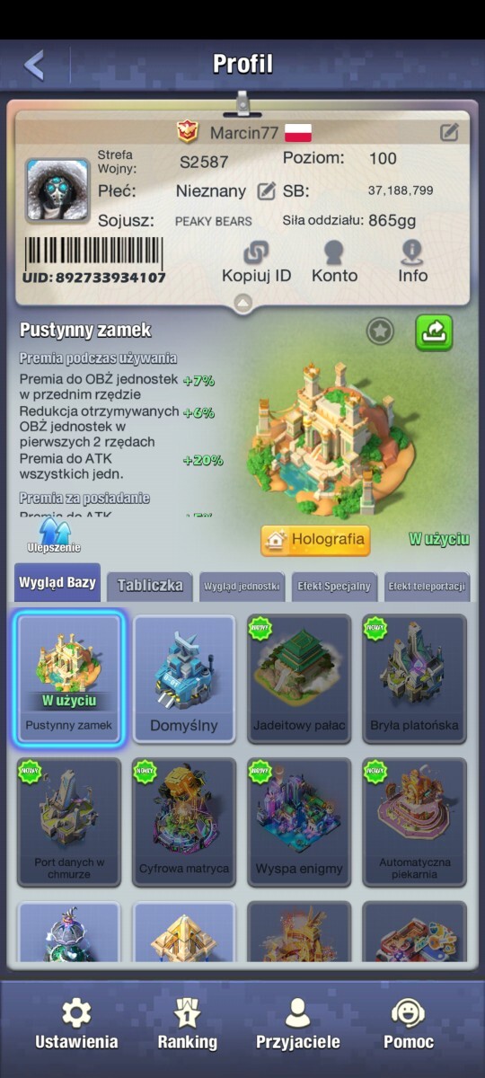This screenshot has height=1078, width=485.
Task: Edit gender next to Nieznany
Action: point(267,190)
